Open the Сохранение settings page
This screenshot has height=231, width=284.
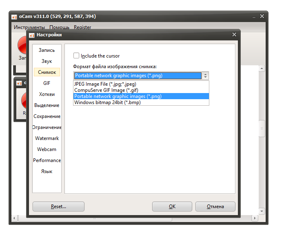pos(47,116)
